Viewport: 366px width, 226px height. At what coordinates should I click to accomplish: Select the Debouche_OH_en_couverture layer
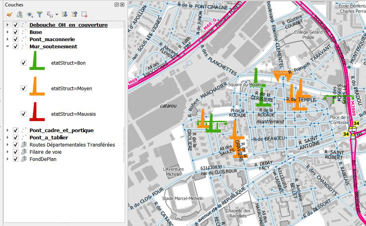pos(68,25)
